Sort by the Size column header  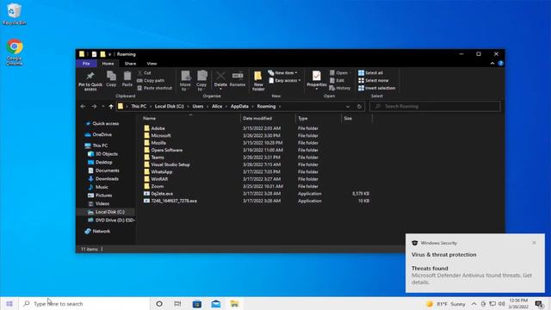[356, 119]
